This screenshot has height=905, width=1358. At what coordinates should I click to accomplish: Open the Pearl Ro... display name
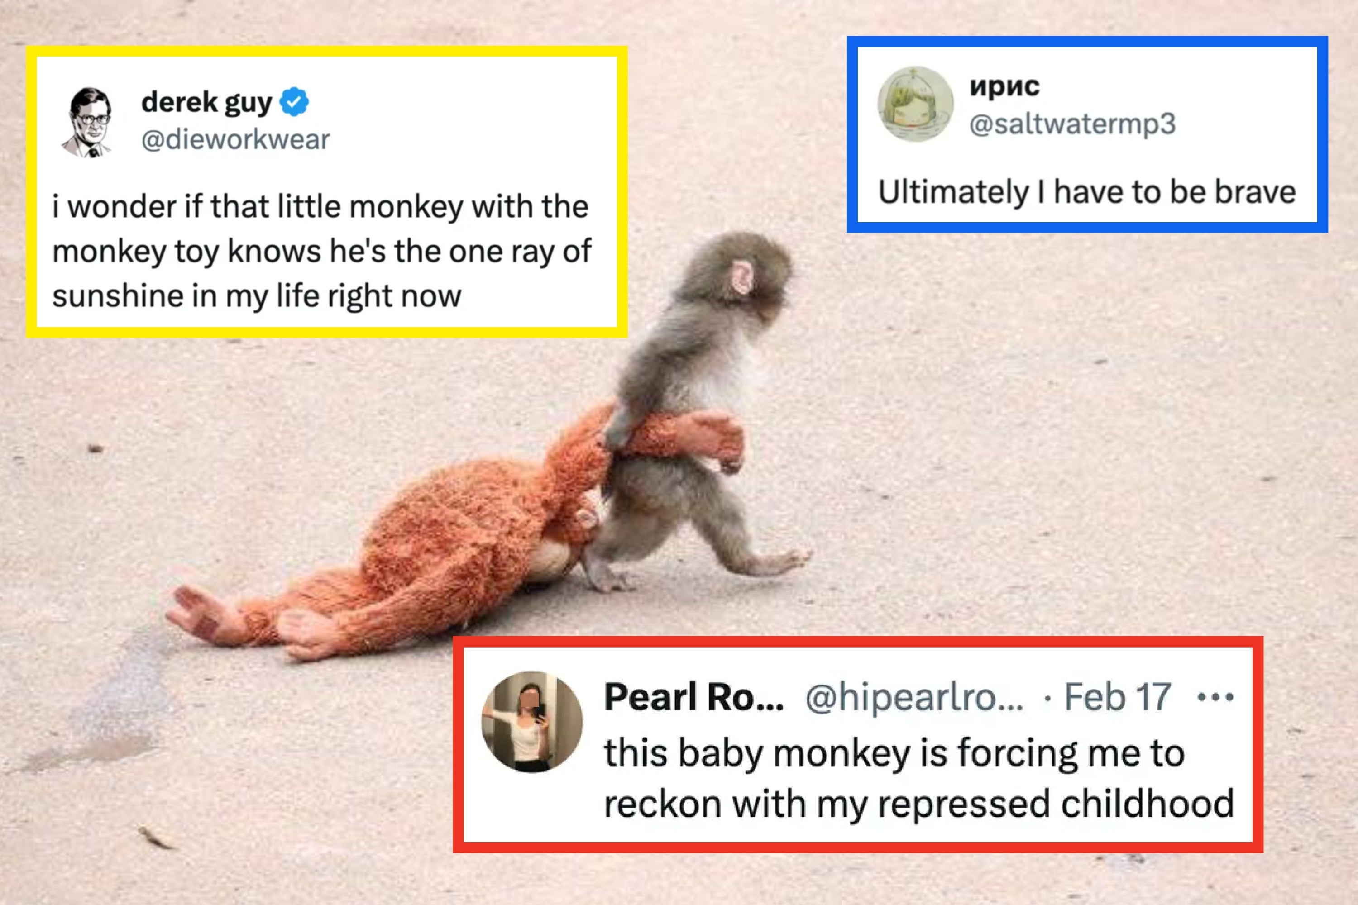click(x=693, y=697)
